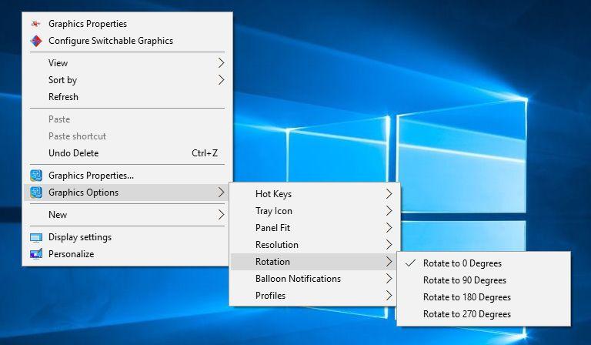
Task: Click the Intel icon beside Graphics Properties...
Action: pos(36,176)
